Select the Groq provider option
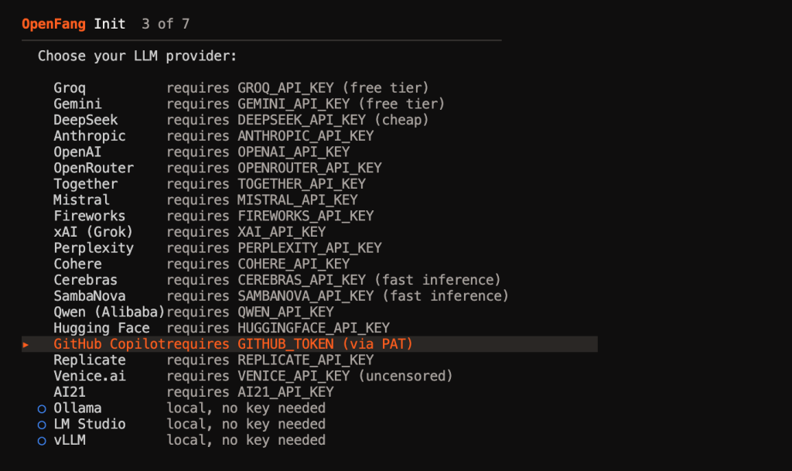The image size is (792, 471). (x=70, y=88)
